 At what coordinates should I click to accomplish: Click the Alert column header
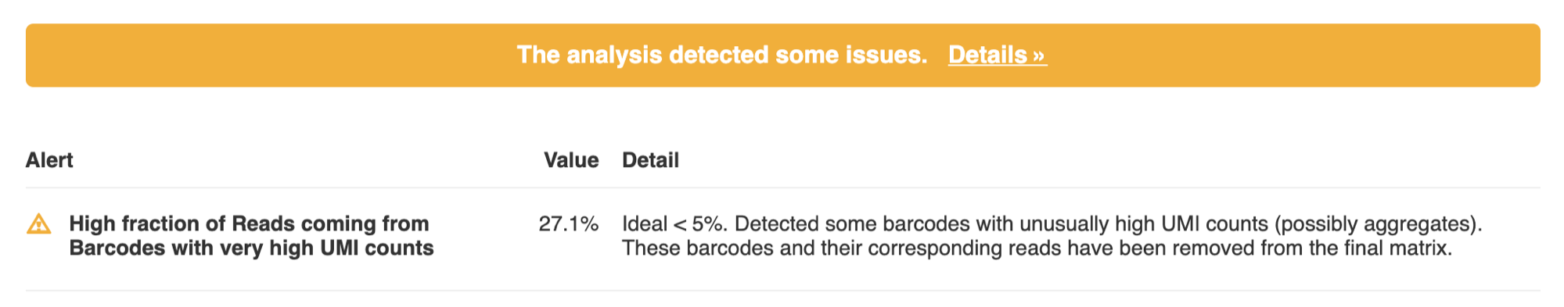click(49, 160)
